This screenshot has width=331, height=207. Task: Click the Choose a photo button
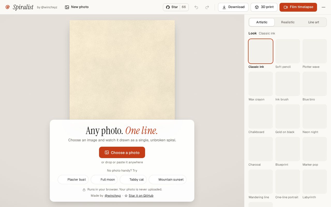pos(122,152)
